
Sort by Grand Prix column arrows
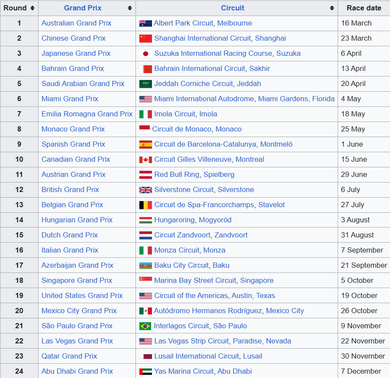[130, 8]
